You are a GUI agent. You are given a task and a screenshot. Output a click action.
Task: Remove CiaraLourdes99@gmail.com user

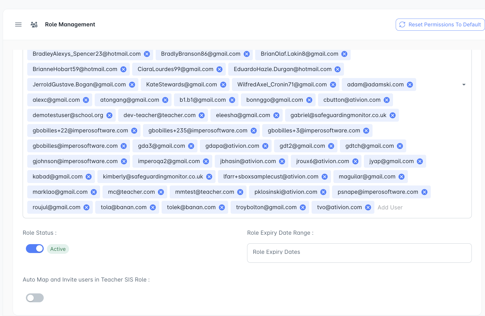220,69
